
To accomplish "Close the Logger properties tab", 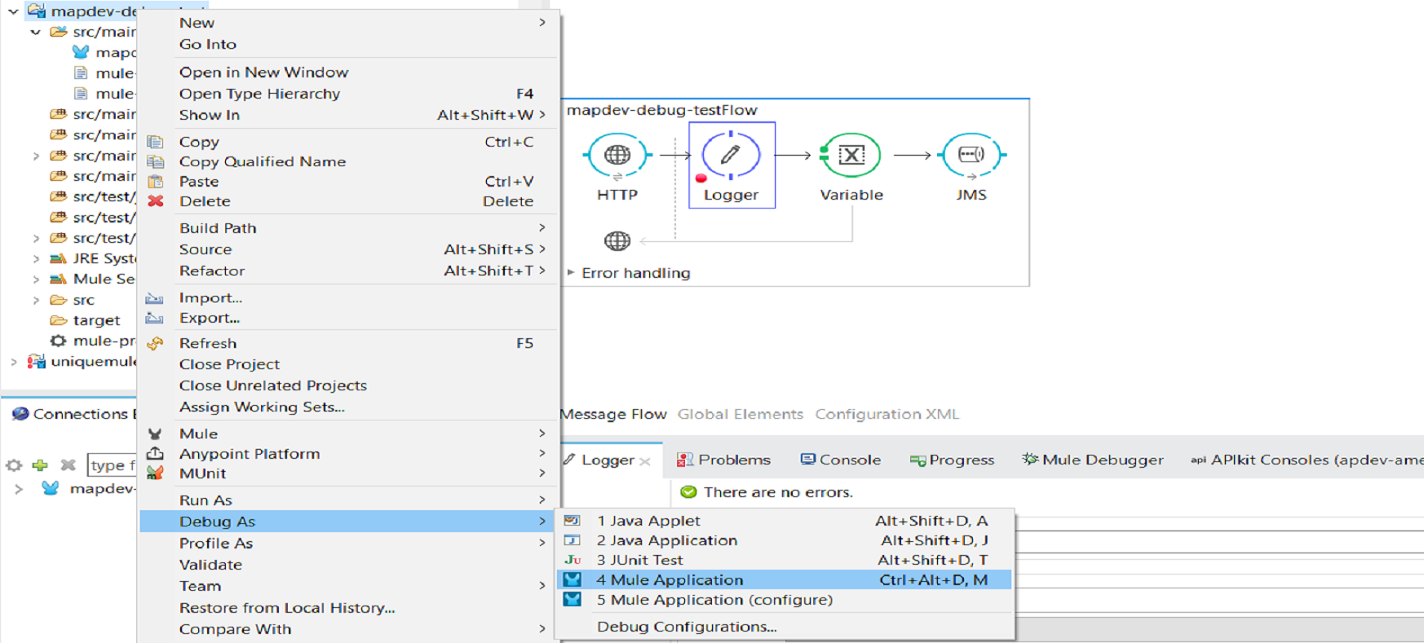I will pyautogui.click(x=645, y=461).
